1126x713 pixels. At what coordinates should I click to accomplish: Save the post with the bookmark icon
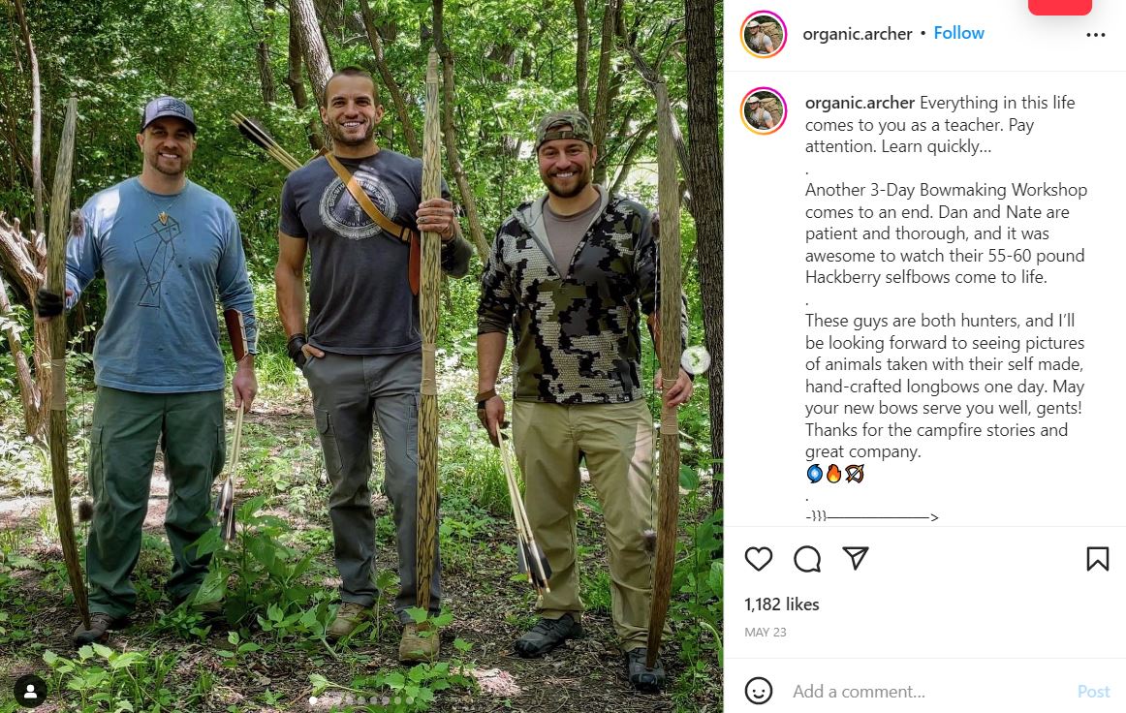click(1096, 559)
